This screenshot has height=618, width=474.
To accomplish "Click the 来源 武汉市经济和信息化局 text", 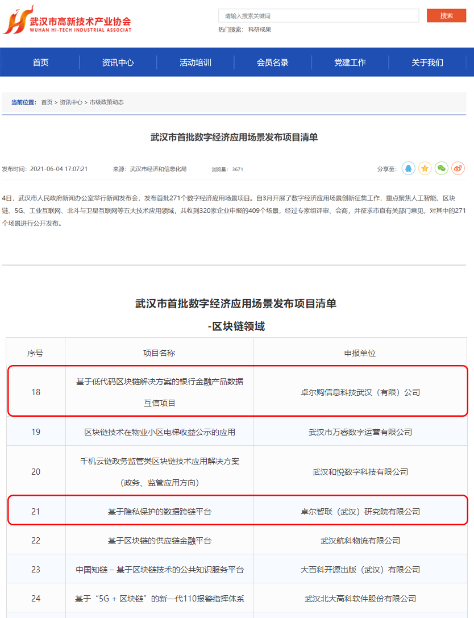I will (x=149, y=169).
